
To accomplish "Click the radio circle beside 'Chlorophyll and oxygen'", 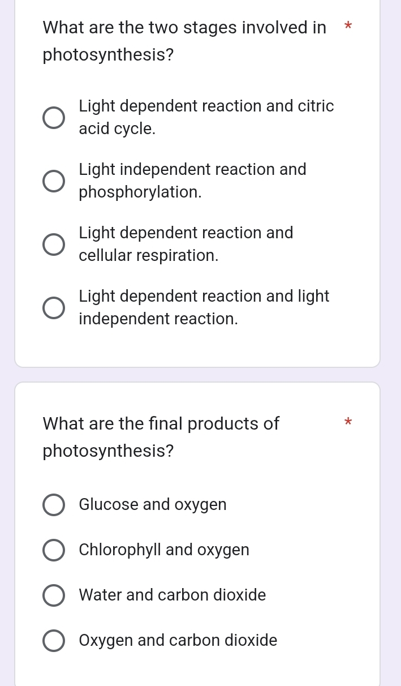I will 54,550.
